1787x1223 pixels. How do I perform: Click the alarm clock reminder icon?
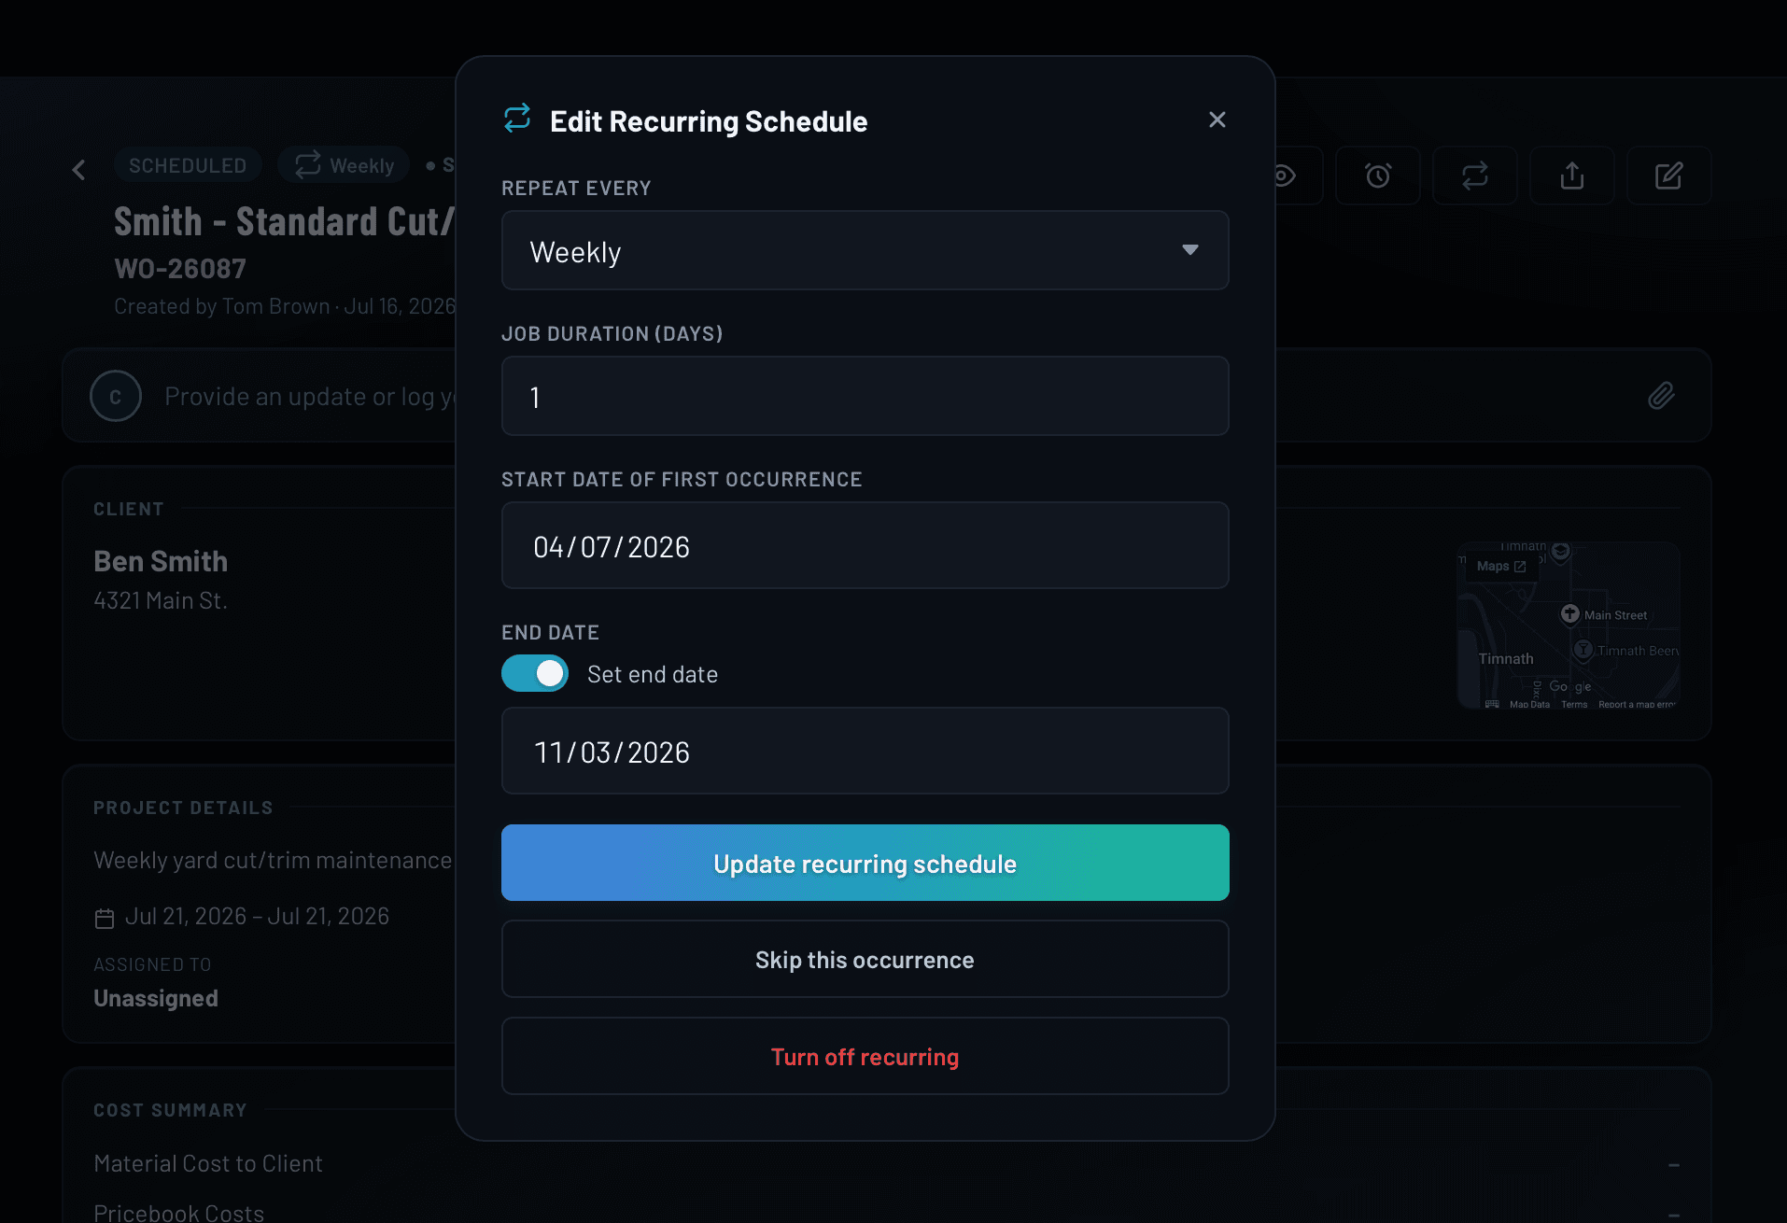point(1378,176)
